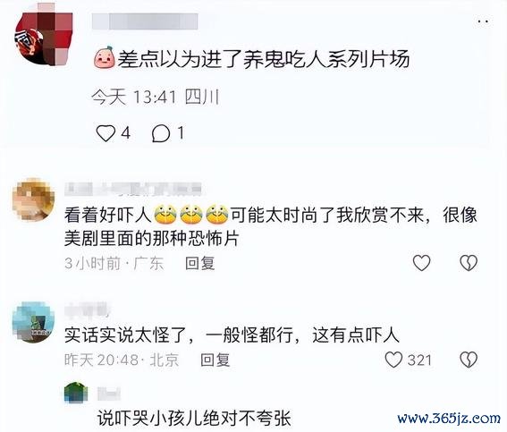Screen dimensions: 507x432
Task: Open the blue pixelated avatar of Beijing commenter
Action: point(33,322)
